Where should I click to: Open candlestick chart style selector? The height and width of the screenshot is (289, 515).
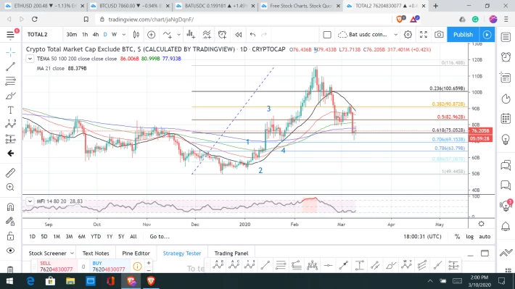(136, 35)
